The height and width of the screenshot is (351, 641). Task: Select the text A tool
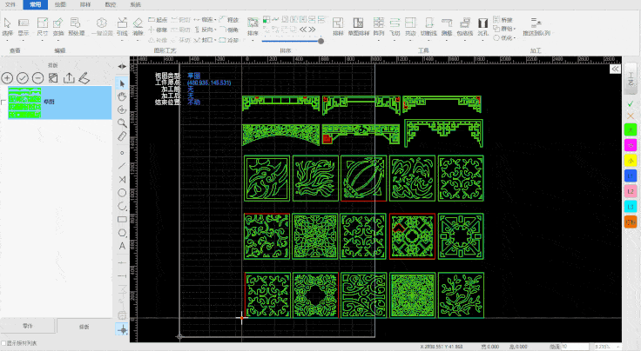click(x=122, y=246)
